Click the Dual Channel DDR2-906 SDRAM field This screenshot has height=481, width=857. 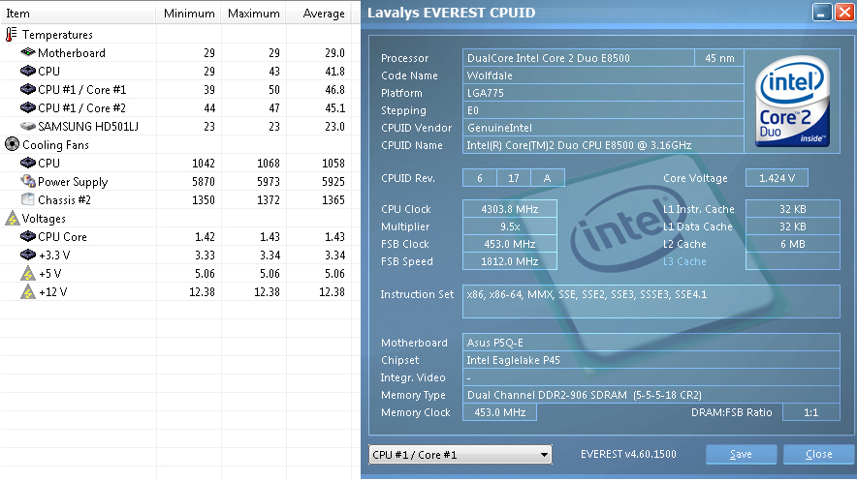(651, 395)
